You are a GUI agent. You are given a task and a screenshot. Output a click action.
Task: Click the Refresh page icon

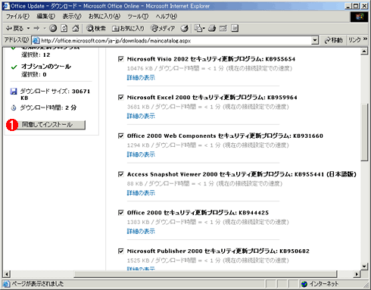pos(64,28)
